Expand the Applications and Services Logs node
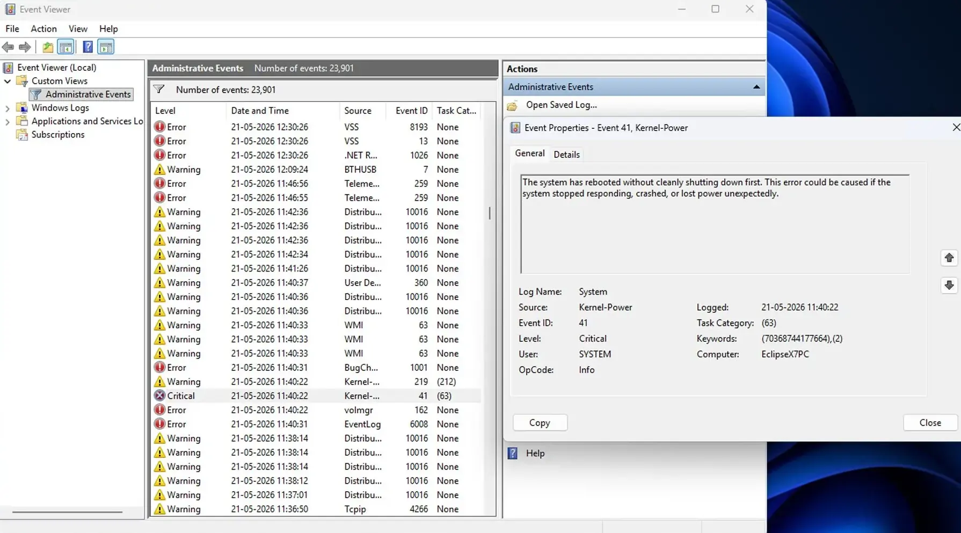The height and width of the screenshot is (533, 961). [8, 121]
